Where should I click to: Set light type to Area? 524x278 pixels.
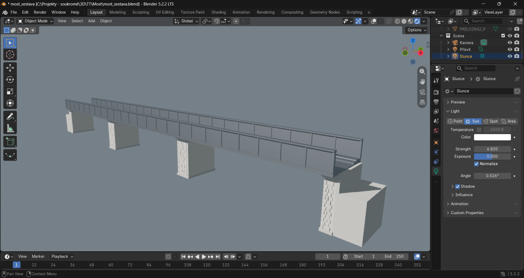[x=509, y=121]
